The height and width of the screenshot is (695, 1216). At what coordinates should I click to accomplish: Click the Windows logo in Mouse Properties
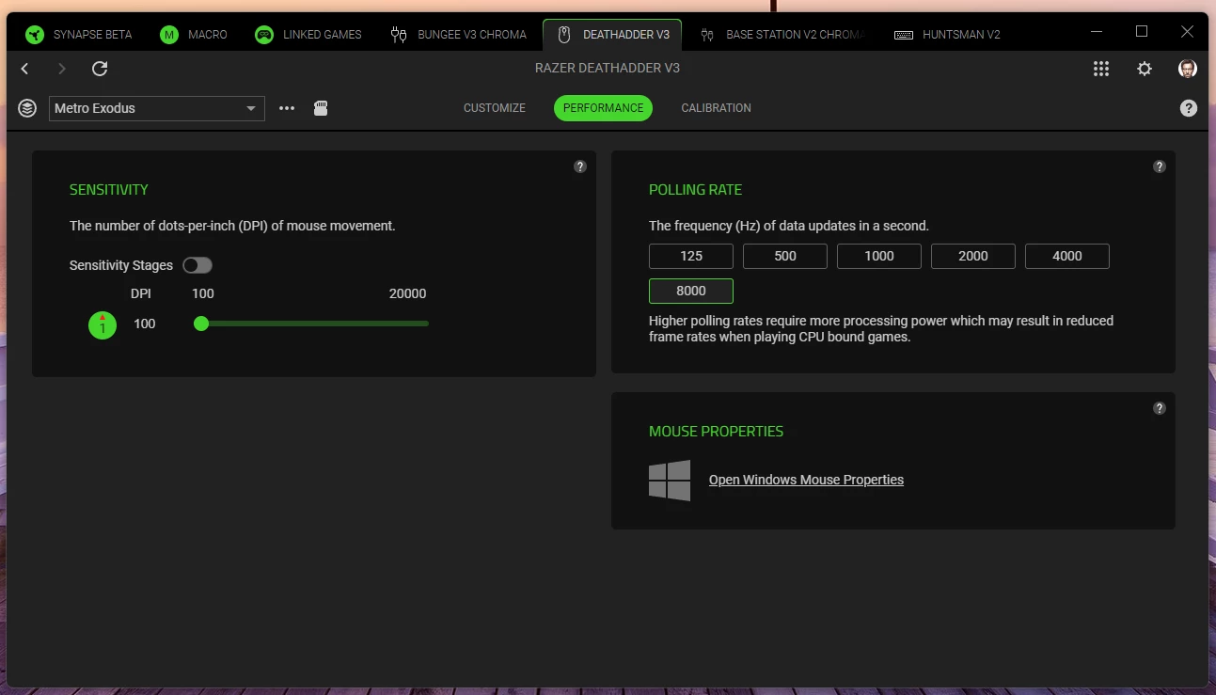670,481
